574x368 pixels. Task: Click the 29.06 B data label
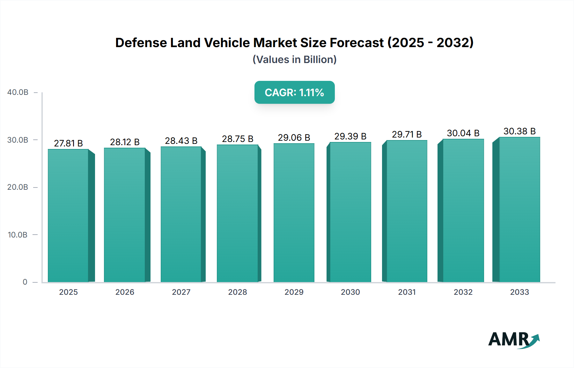point(294,138)
